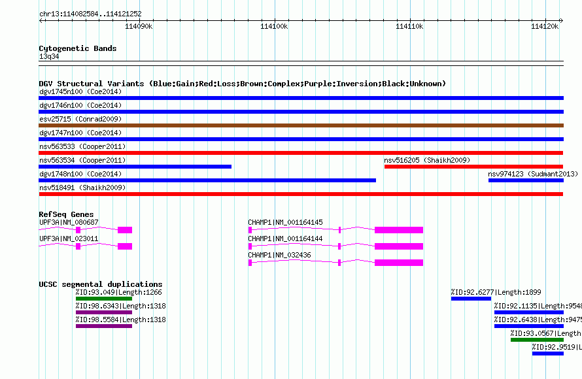Select the dgv1746n100 (Coe2014) variant label
582x379 pixels.
tap(80, 105)
